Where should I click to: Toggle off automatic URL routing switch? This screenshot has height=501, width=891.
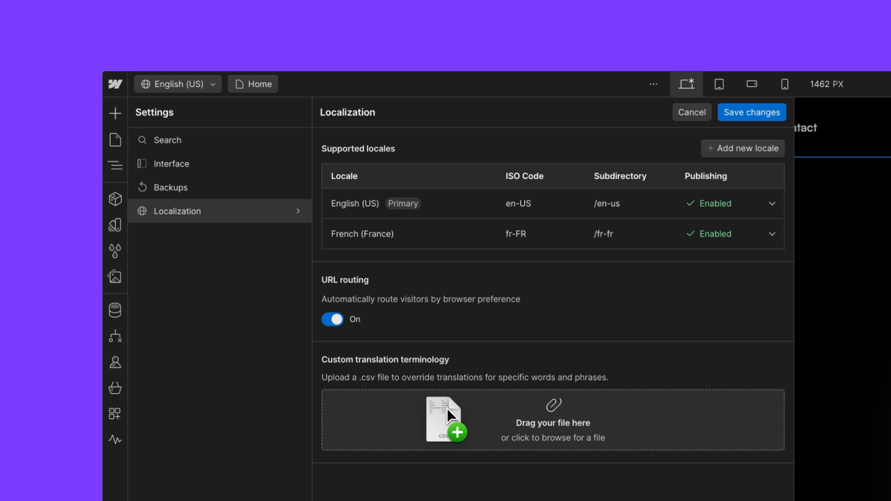tap(333, 319)
